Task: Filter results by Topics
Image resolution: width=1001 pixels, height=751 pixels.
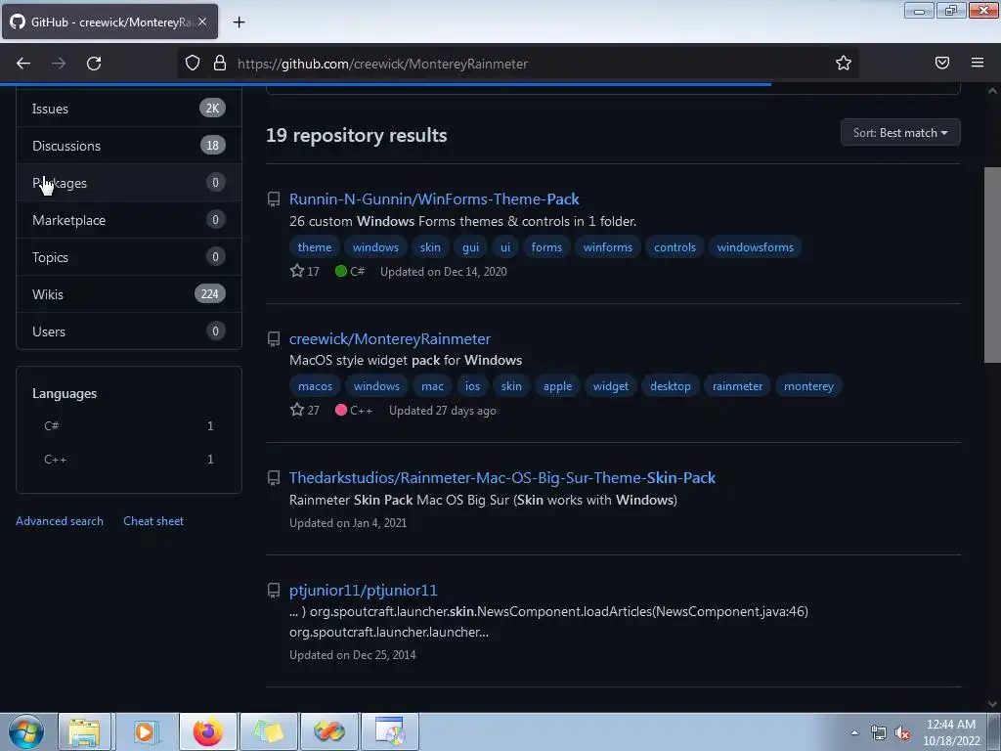Action: [x=129, y=257]
